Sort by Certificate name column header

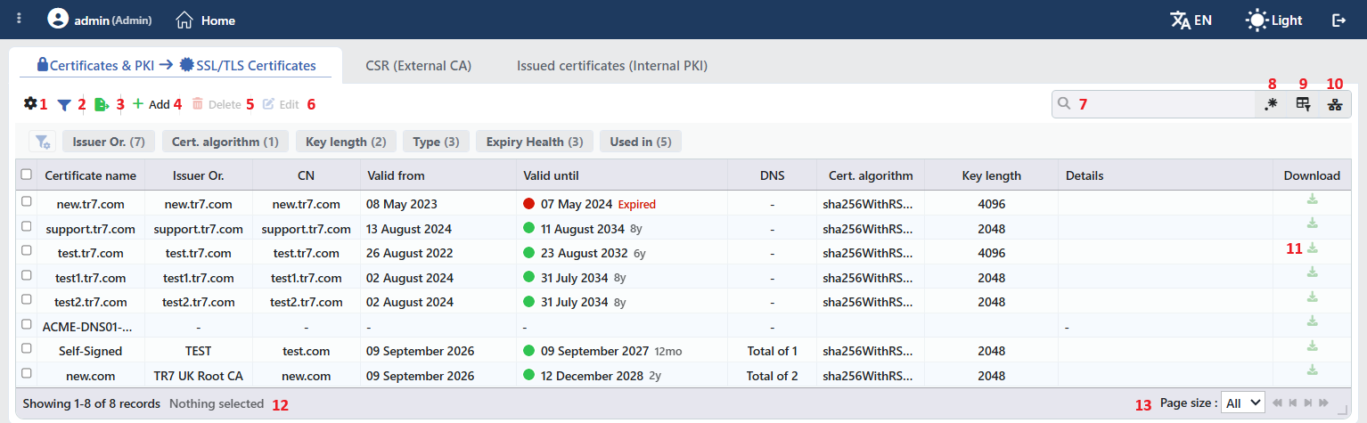[90, 175]
